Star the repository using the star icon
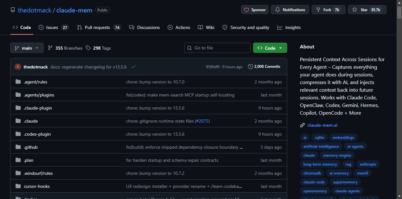This screenshot has width=402, height=199. click(x=355, y=10)
